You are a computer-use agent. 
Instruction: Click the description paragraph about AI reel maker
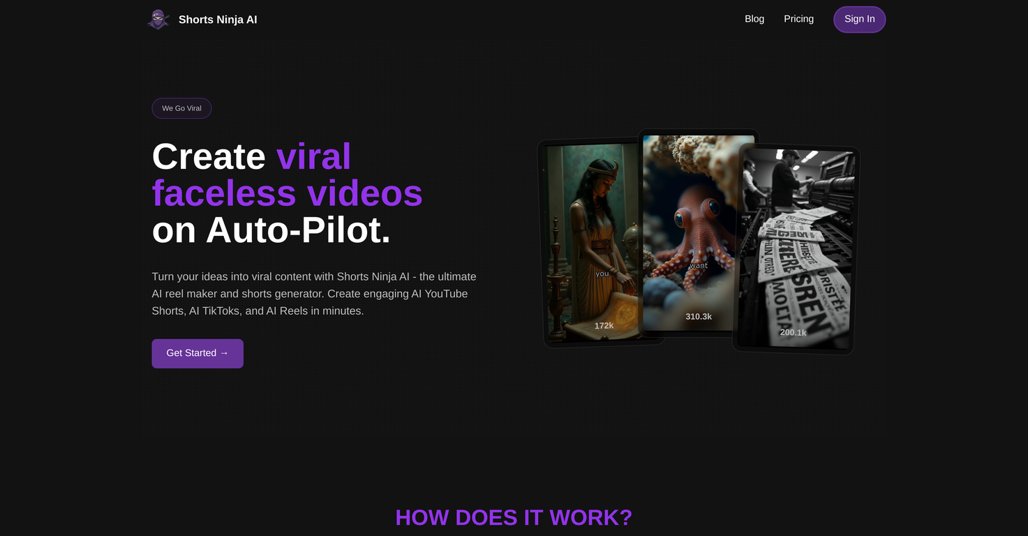pos(314,294)
